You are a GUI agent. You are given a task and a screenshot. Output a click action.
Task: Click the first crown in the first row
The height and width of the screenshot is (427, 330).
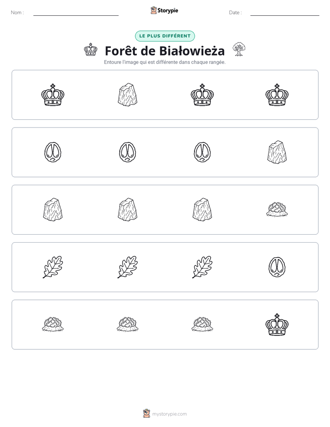[53, 95]
